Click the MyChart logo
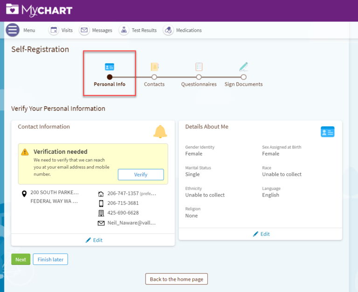 [x=39, y=10]
